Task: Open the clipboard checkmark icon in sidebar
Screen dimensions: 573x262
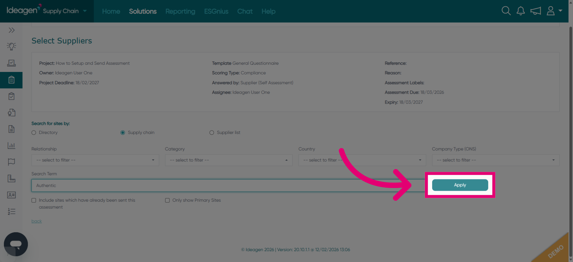Action: 11,96
